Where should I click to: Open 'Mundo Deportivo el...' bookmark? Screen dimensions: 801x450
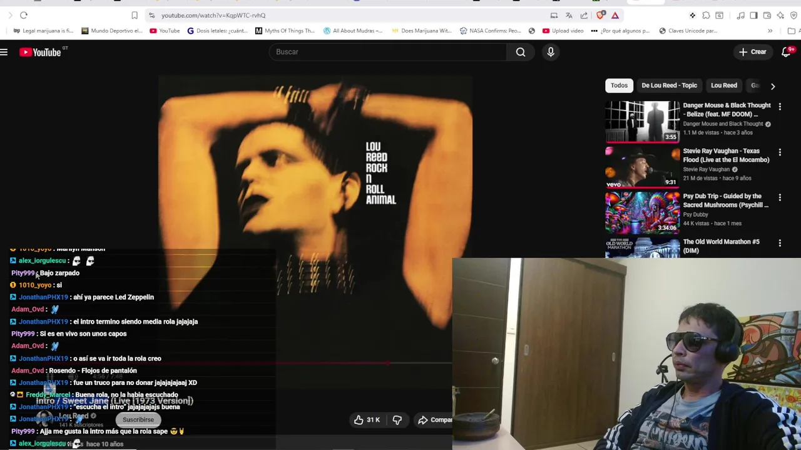[x=111, y=31]
